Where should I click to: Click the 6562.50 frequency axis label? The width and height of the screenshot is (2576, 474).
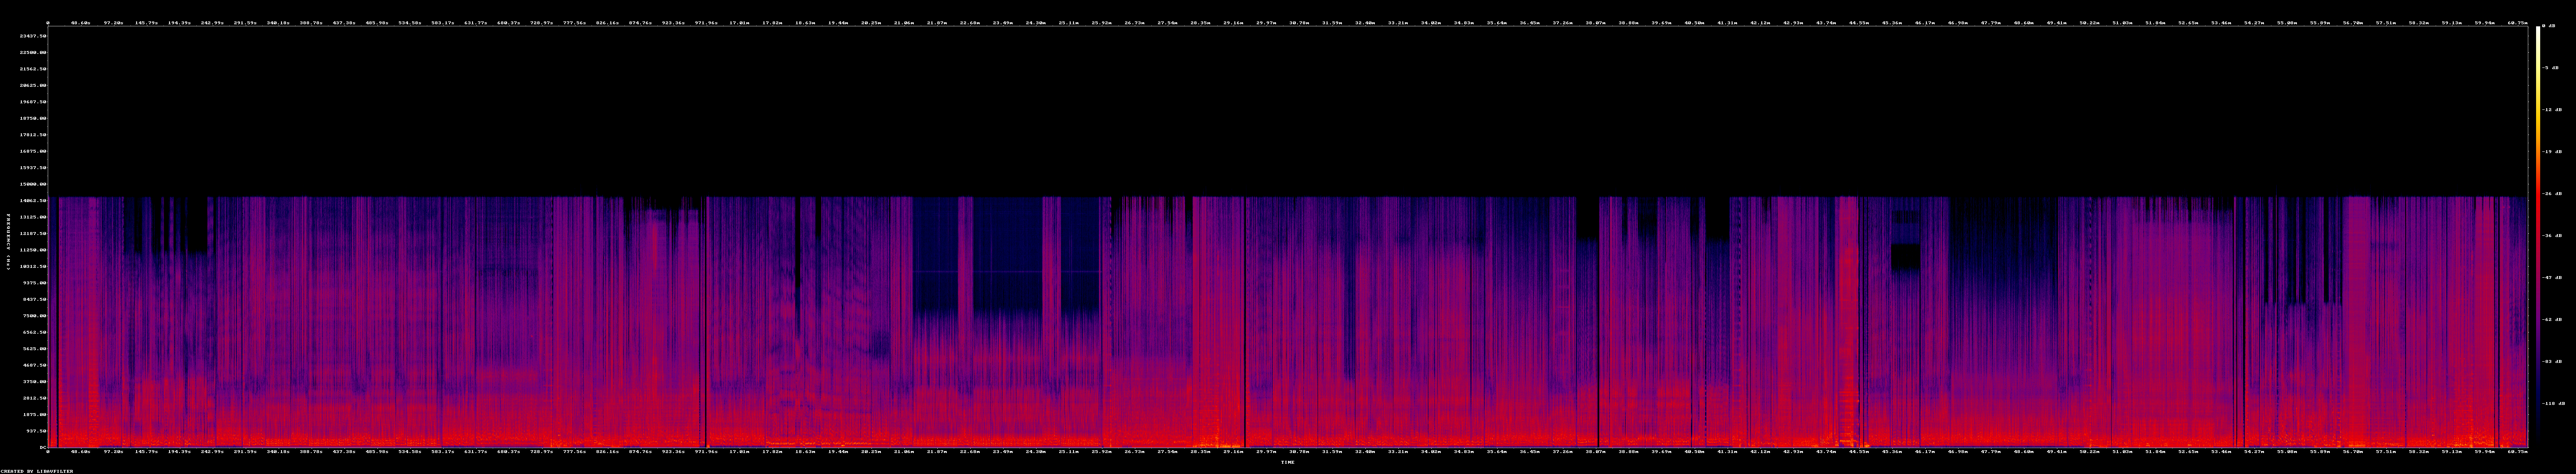35,332
